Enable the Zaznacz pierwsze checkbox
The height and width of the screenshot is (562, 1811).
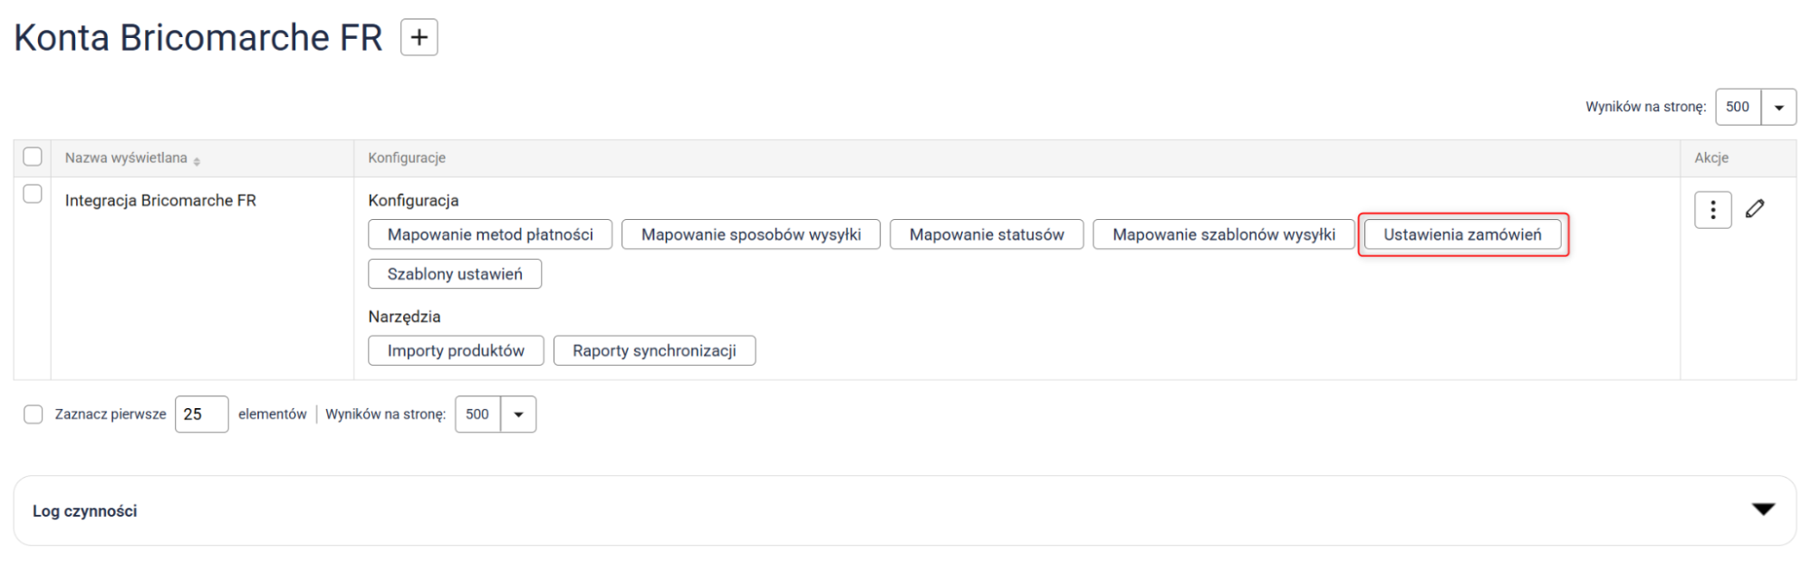[34, 414]
